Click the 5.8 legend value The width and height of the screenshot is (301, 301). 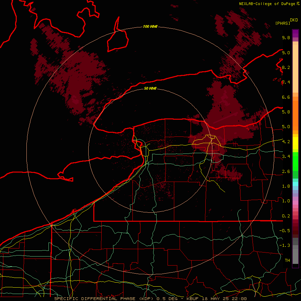(x=286, y=112)
